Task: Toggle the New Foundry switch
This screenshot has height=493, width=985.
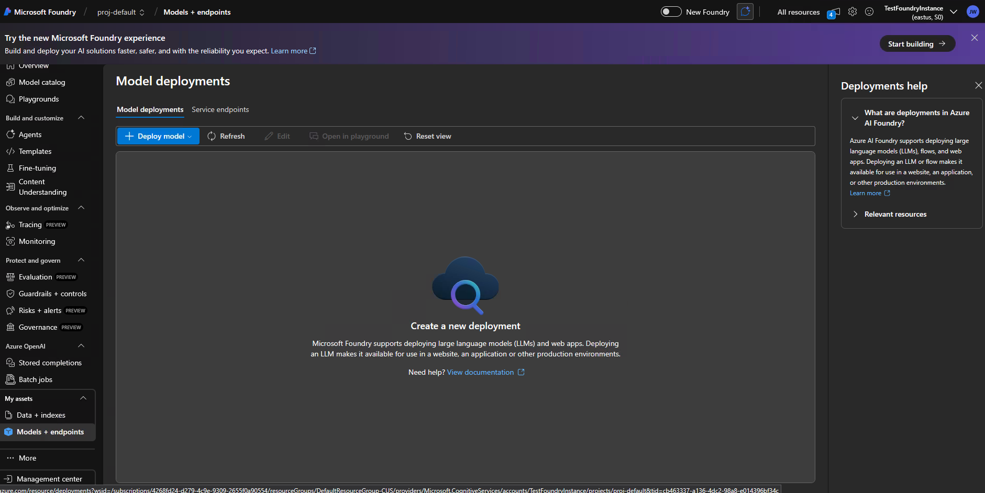Action: tap(671, 12)
